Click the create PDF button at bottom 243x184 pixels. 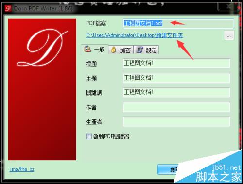[x=169, y=169]
